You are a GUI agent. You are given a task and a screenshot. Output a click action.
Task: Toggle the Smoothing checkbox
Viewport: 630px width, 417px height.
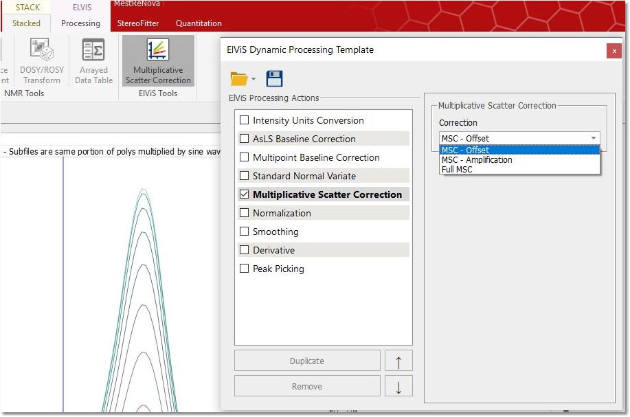pos(244,231)
